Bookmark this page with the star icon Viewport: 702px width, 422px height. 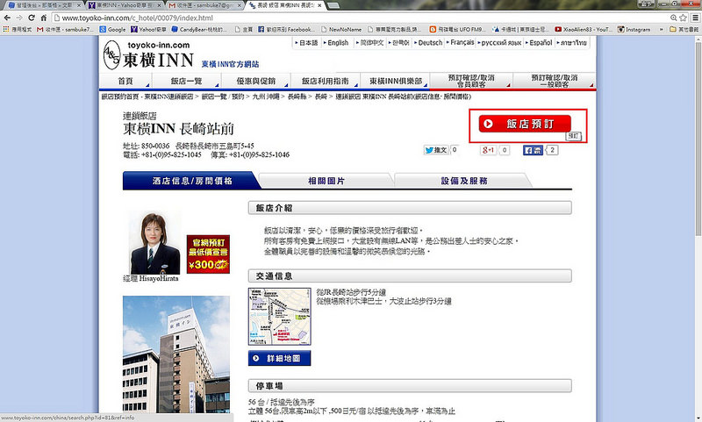tap(683, 18)
